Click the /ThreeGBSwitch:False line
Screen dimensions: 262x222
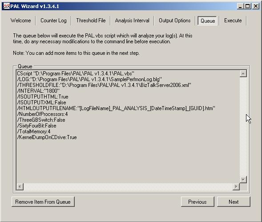pyautogui.click(x=41, y=120)
